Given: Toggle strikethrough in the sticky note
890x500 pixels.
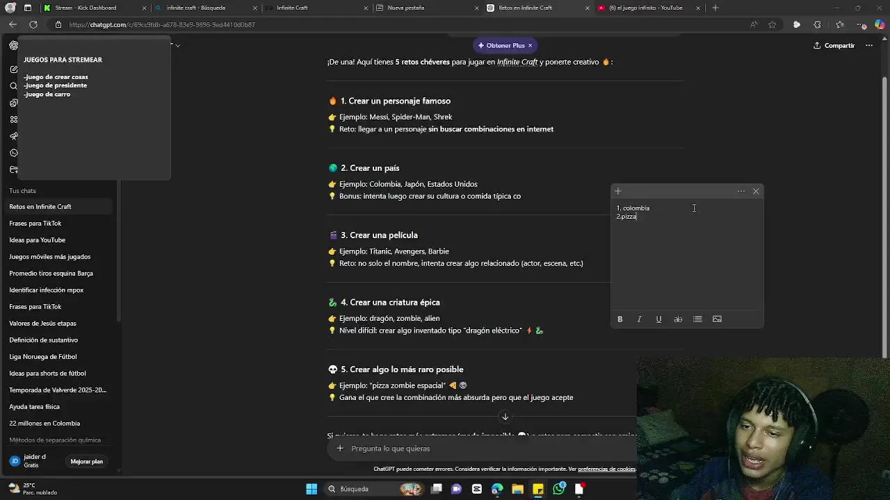Looking at the screenshot, I should [x=678, y=319].
